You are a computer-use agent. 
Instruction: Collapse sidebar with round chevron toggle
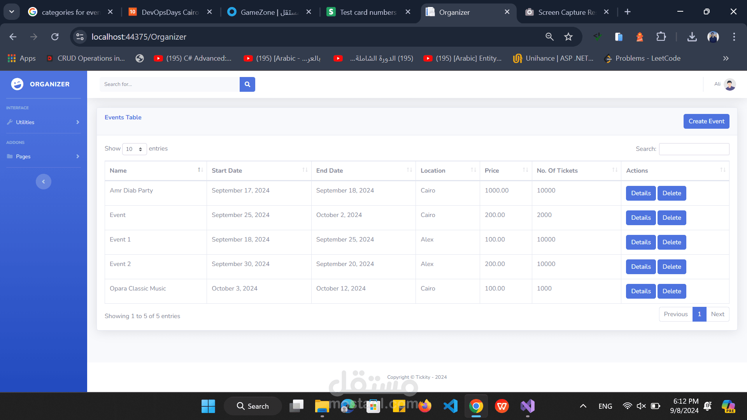pos(44,182)
